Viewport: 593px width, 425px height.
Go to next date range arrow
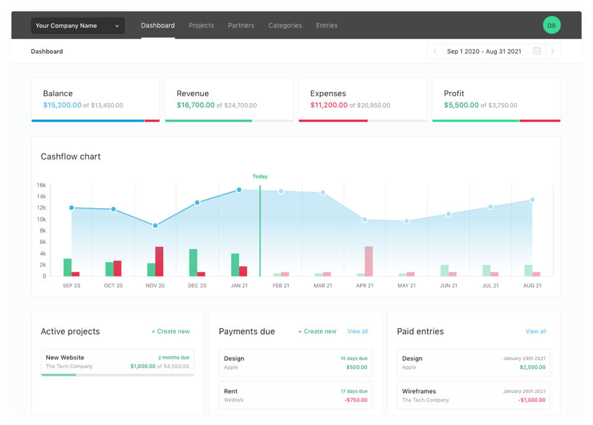553,51
